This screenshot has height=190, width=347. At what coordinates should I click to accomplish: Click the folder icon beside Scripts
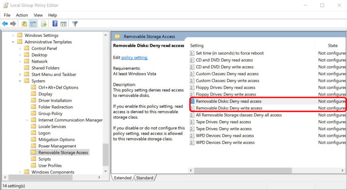[33, 159]
